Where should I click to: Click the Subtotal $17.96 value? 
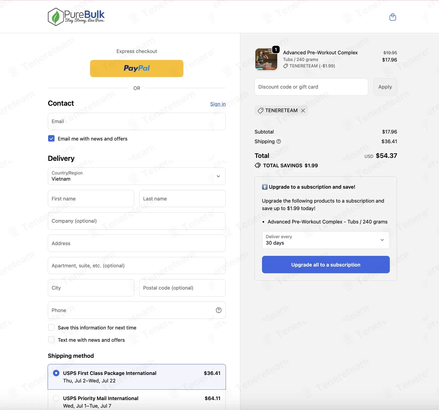click(390, 132)
